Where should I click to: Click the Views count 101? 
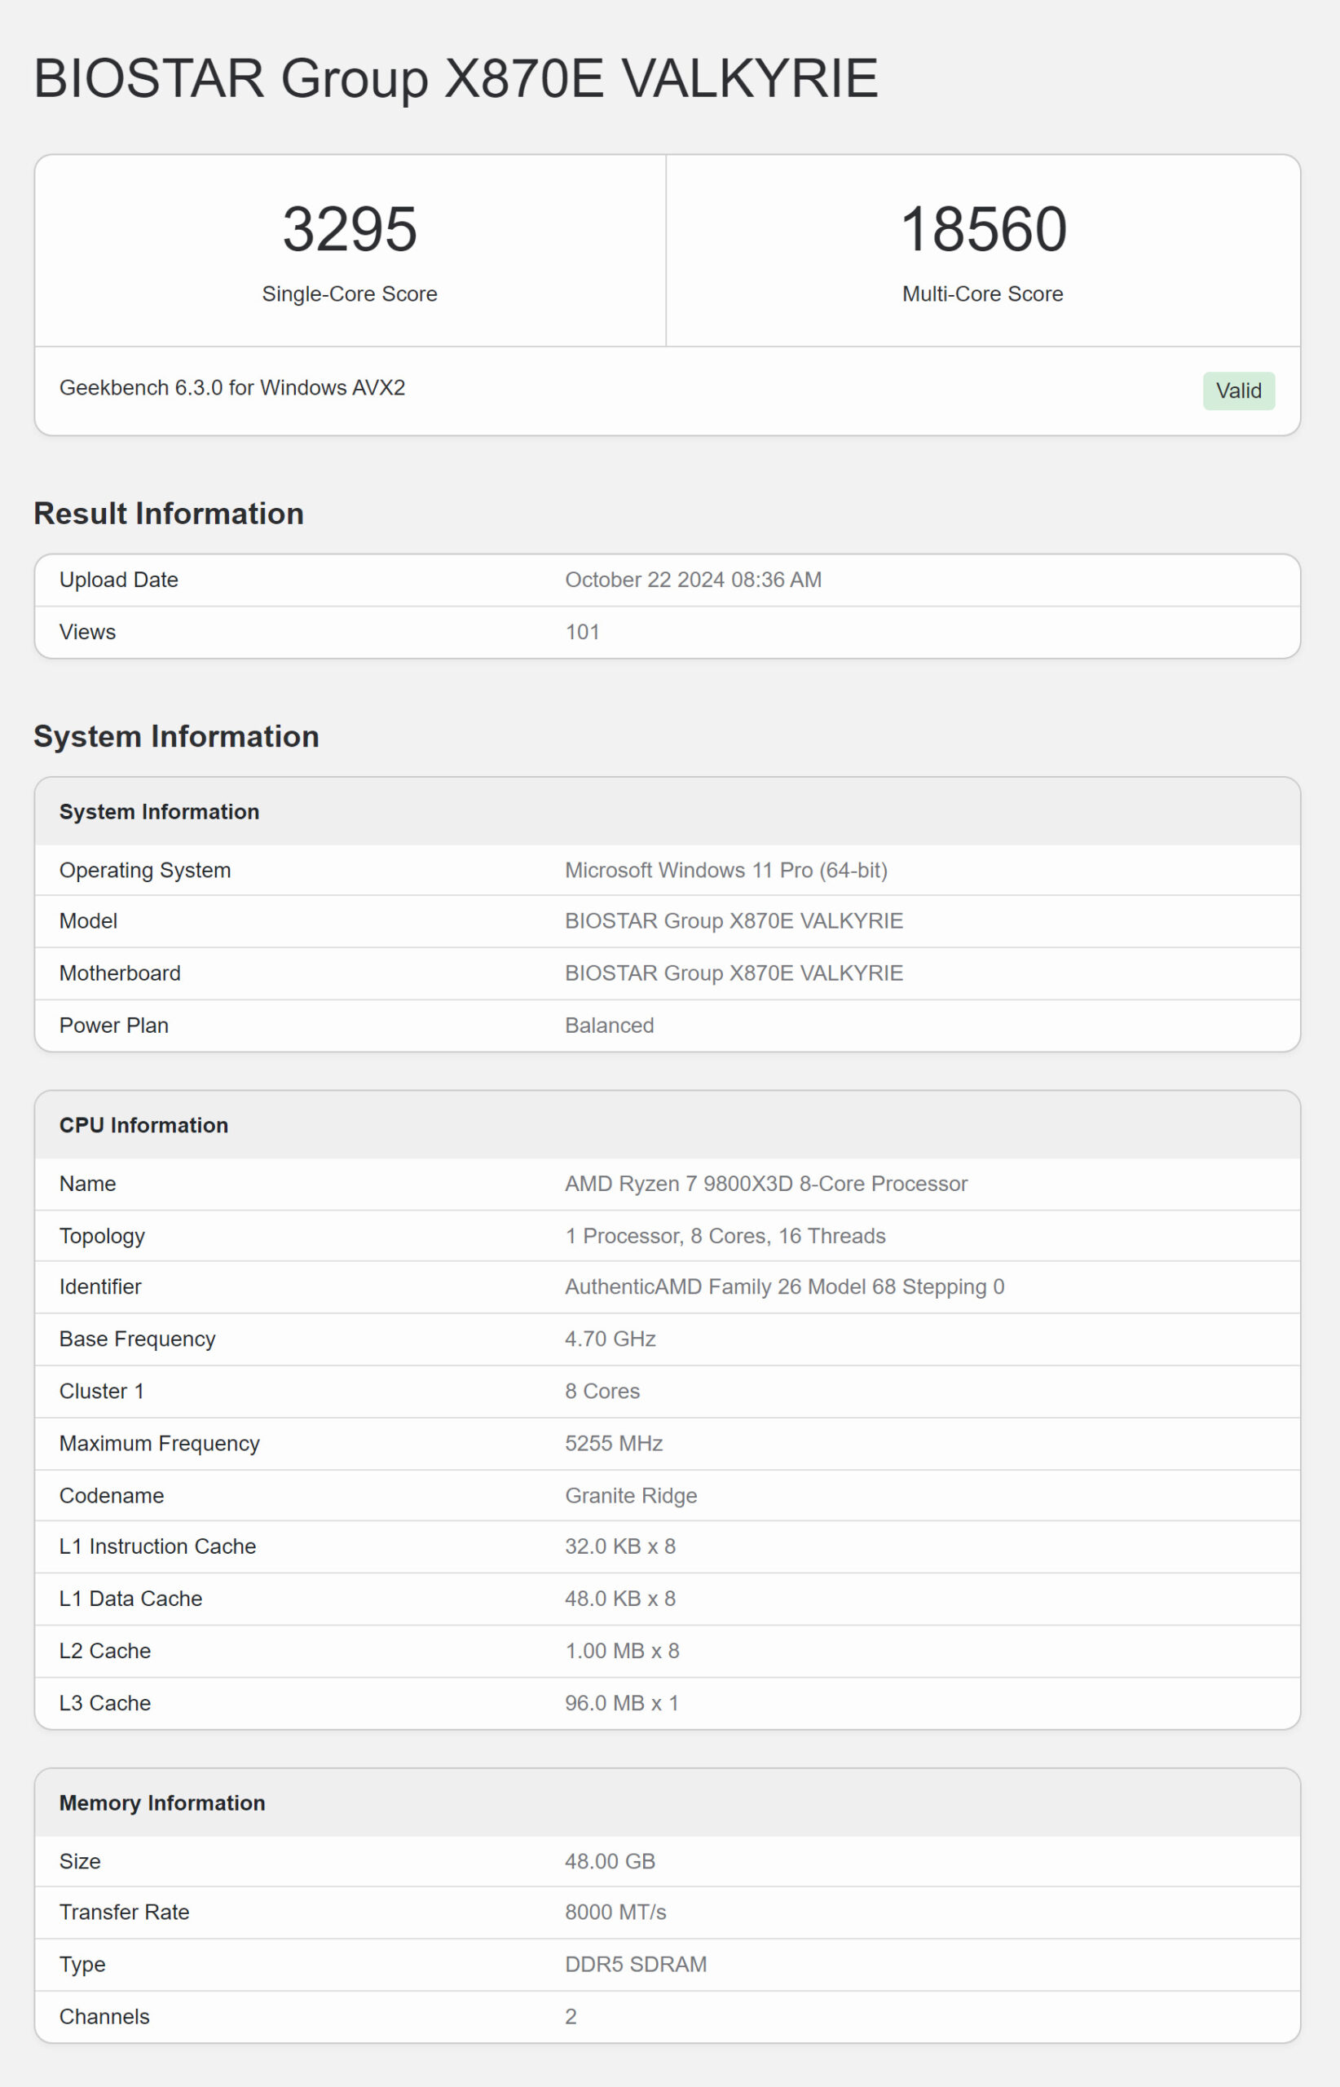pyautogui.click(x=582, y=632)
